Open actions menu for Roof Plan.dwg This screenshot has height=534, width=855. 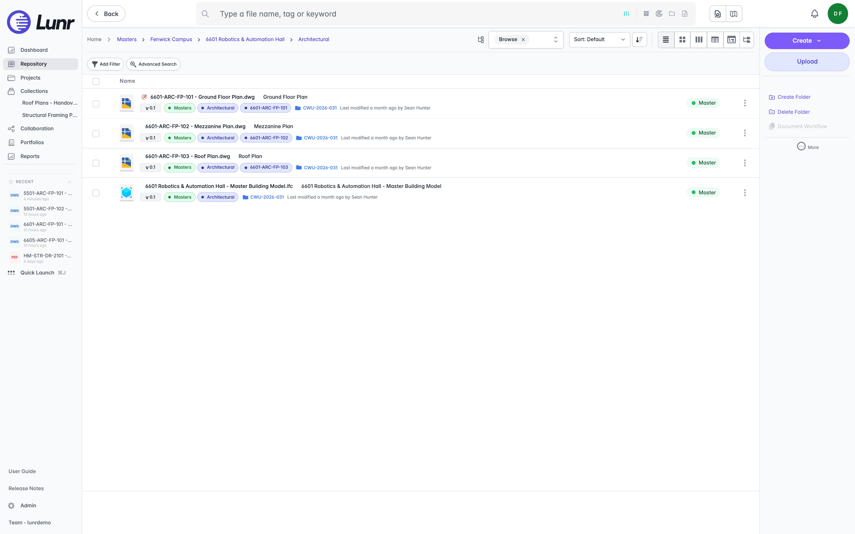click(745, 163)
